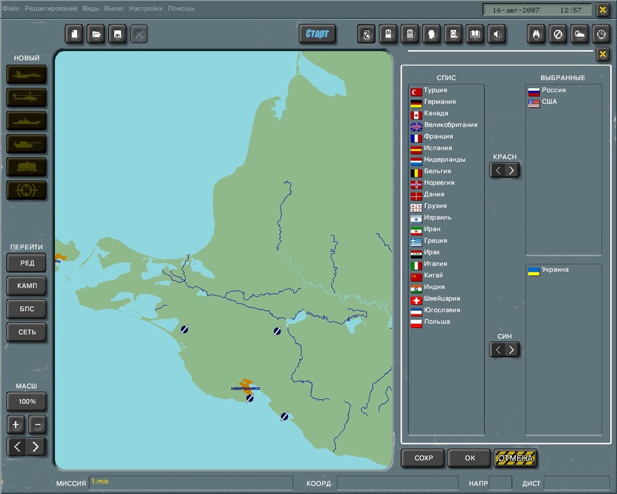The height and width of the screenshot is (494, 617).
Task: Open the Настройки menu
Action: (x=146, y=9)
